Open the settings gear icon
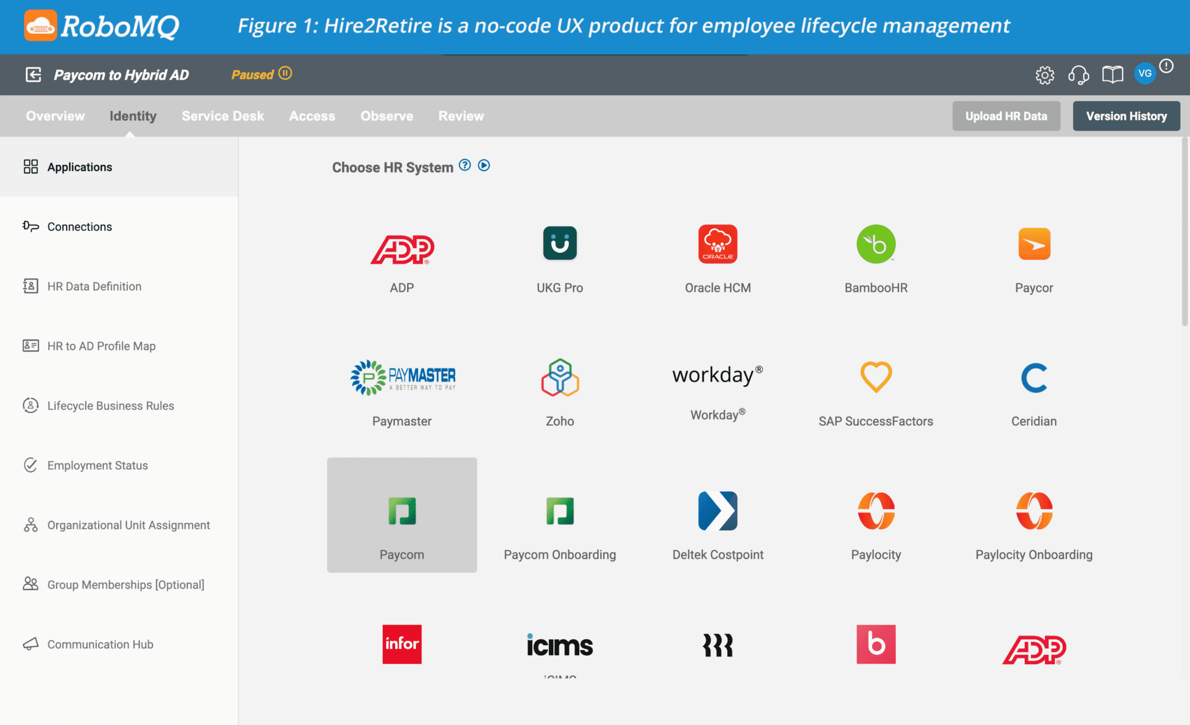 1045,75
